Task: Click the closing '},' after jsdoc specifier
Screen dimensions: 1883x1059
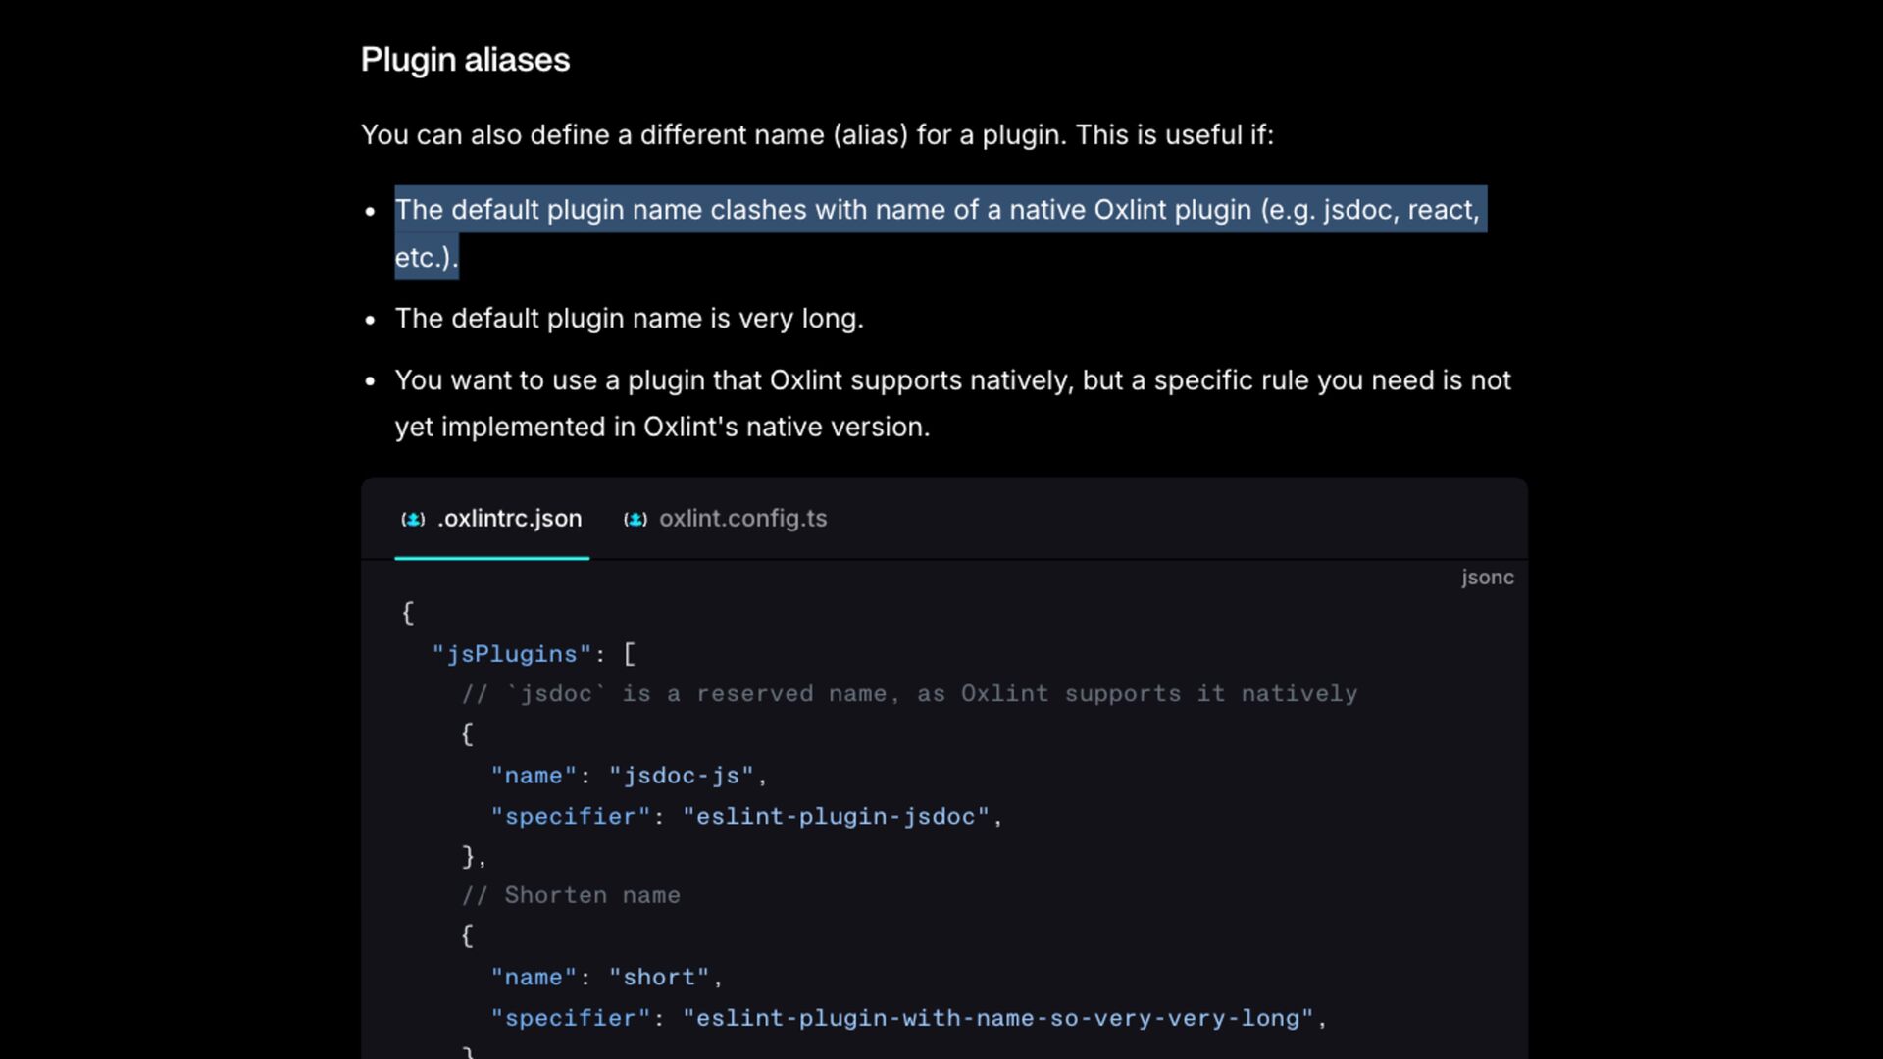Action: pos(473,857)
